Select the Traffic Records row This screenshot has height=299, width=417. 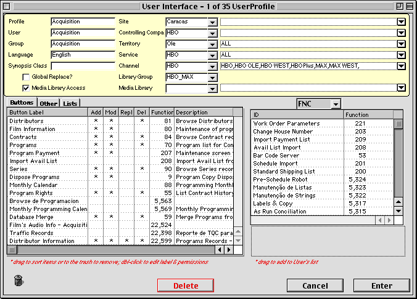(121, 233)
